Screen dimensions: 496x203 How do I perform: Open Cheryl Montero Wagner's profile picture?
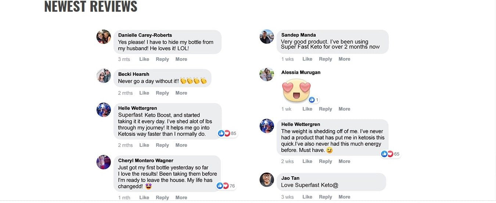[x=104, y=162]
